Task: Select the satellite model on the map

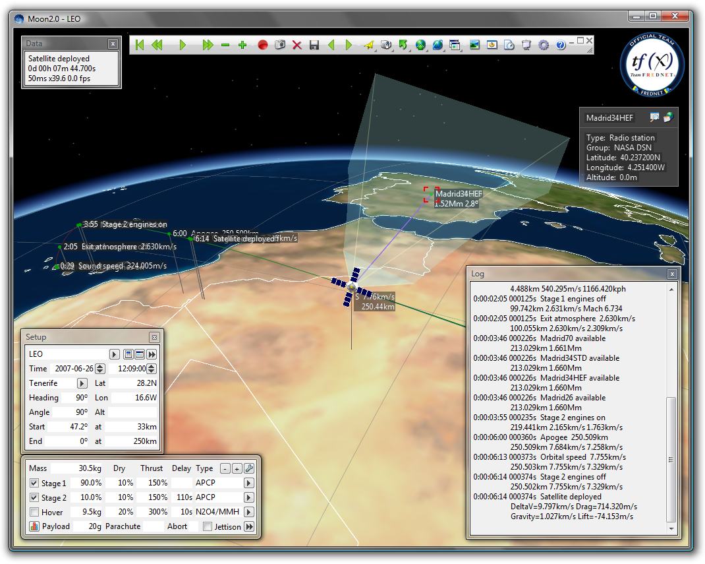Action: (x=352, y=287)
